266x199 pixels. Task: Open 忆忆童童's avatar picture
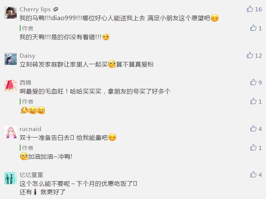[x=11, y=178]
